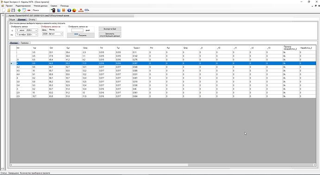Click the Причина неработоспособности_2 column header
The width and height of the screenshot is (320, 175).
(x=291, y=48)
